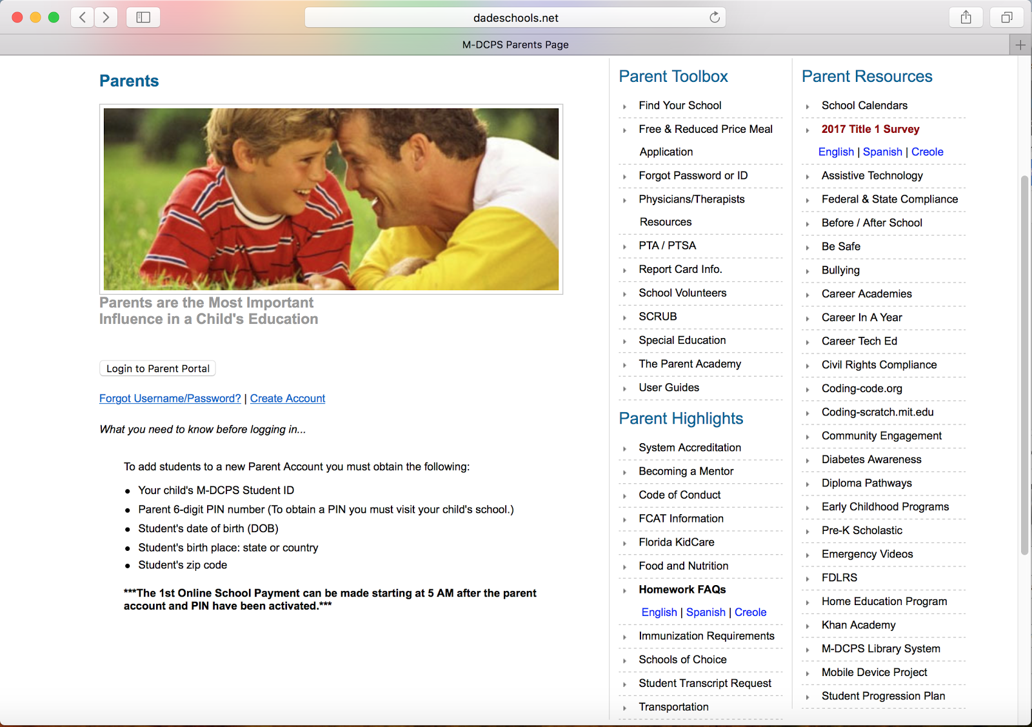The width and height of the screenshot is (1032, 727).
Task: Click the dadeschools.net address bar
Action: pos(515,17)
